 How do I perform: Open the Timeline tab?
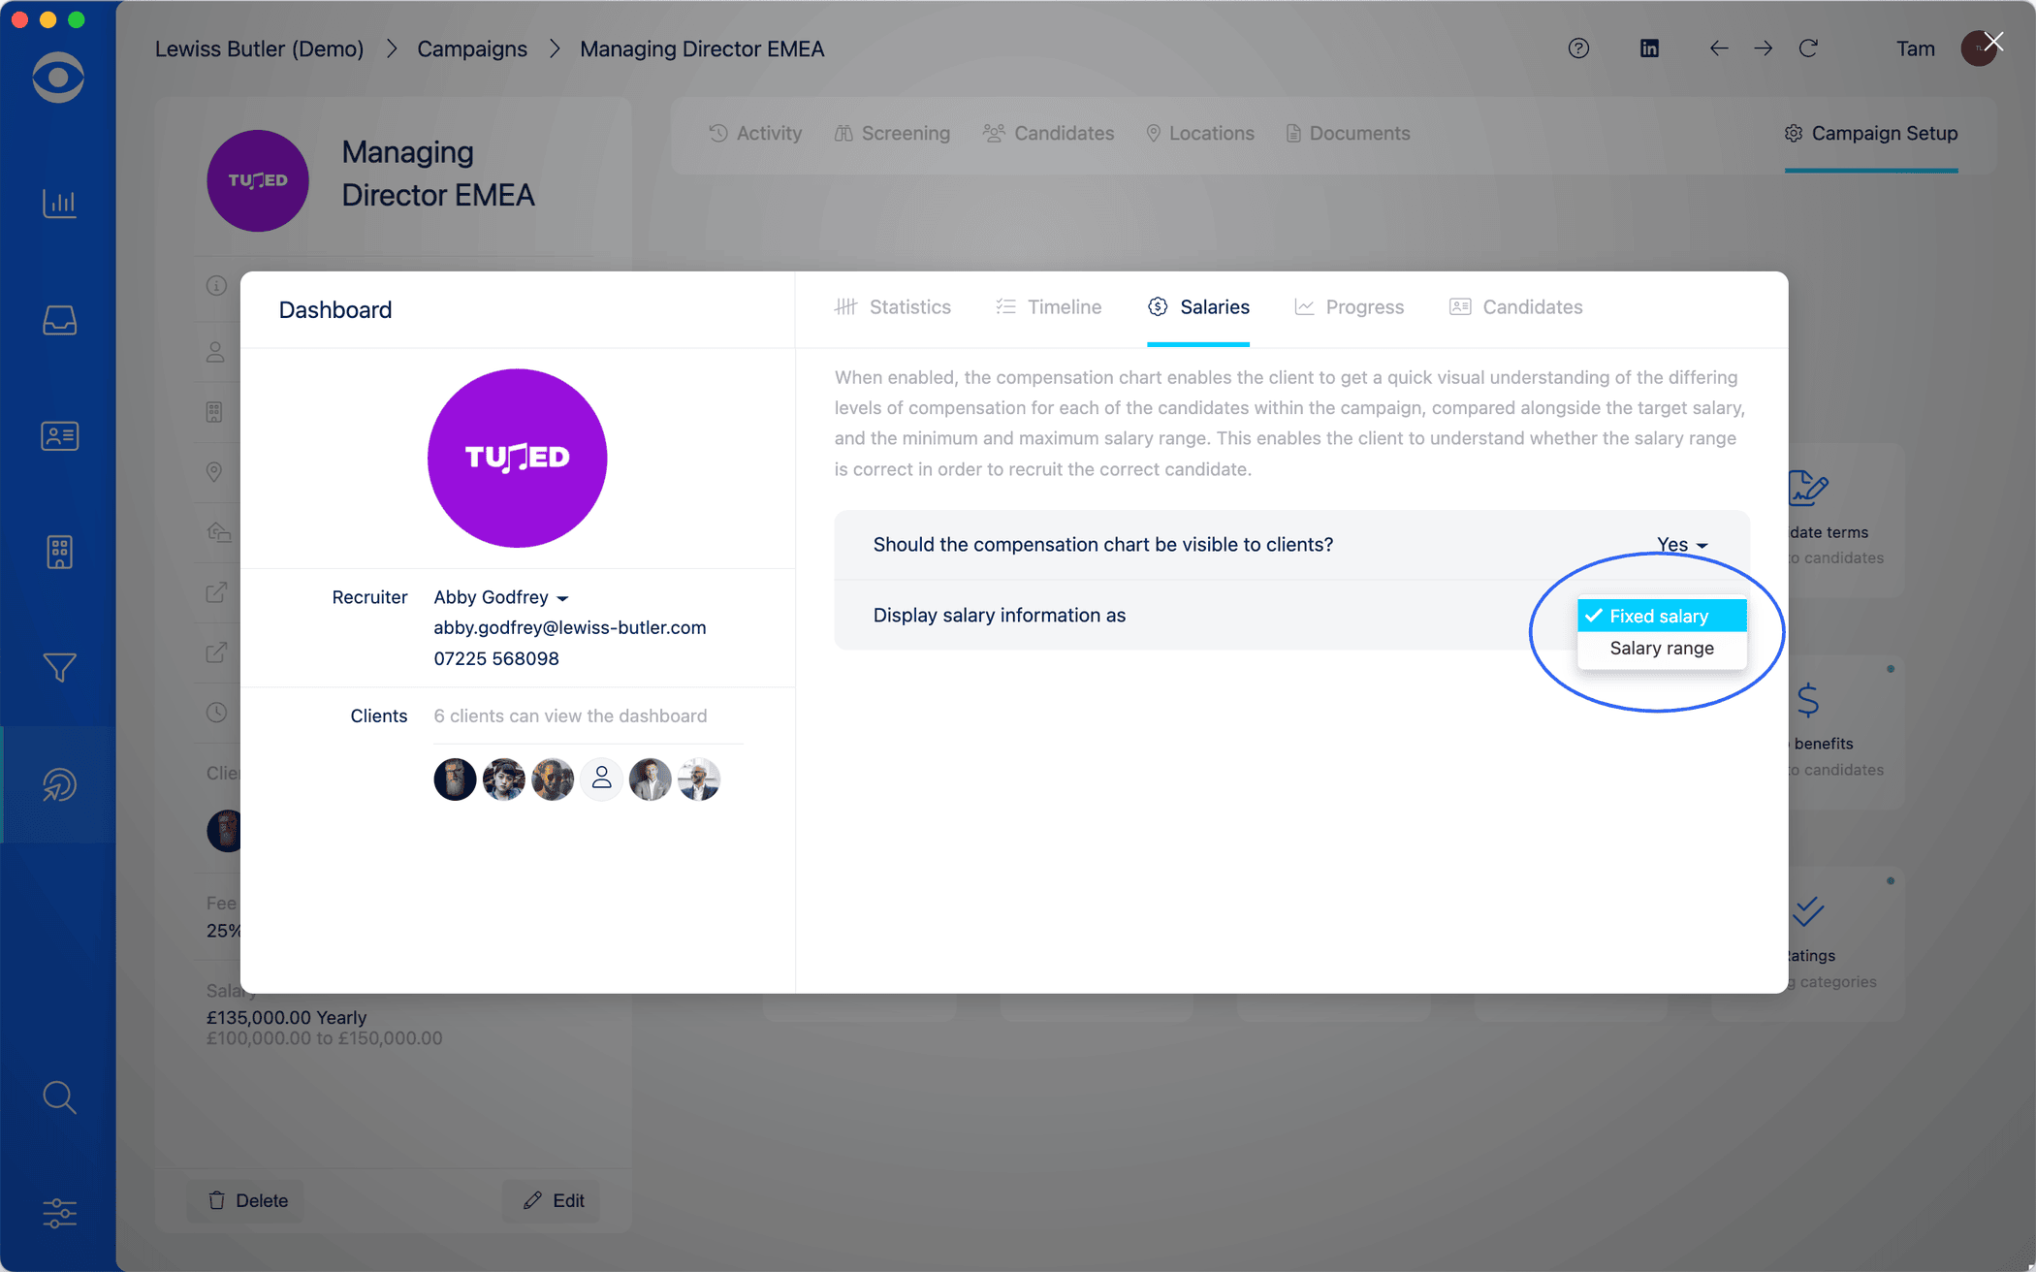1048,307
